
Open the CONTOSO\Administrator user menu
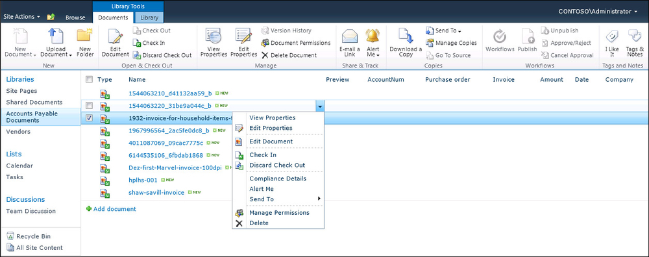[598, 12]
